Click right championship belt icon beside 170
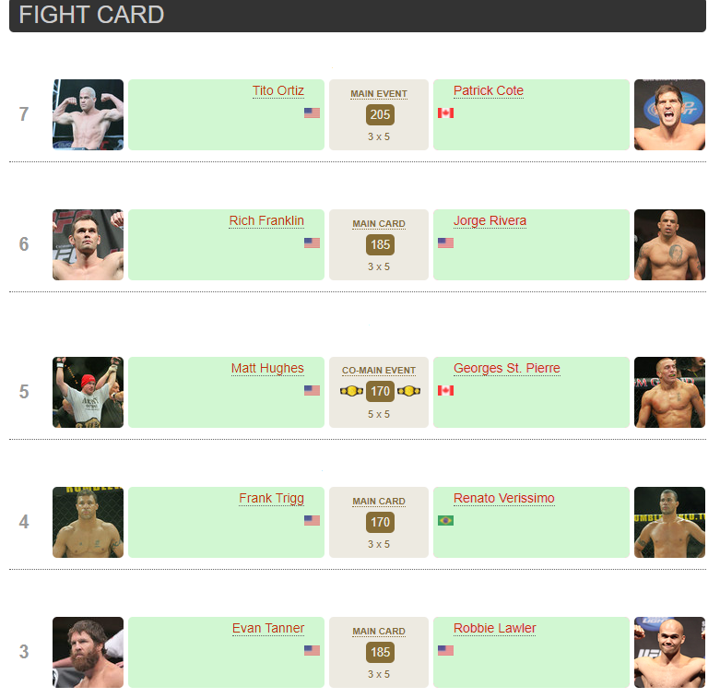Screen dimensions: 720x698 tap(408, 391)
